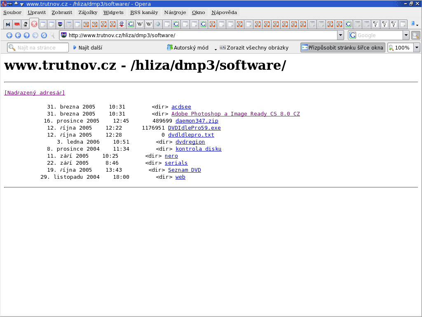This screenshot has height=317, width=422.
Task: Click the date 16. prosince 2005
Action: pyautogui.click(x=72, y=121)
